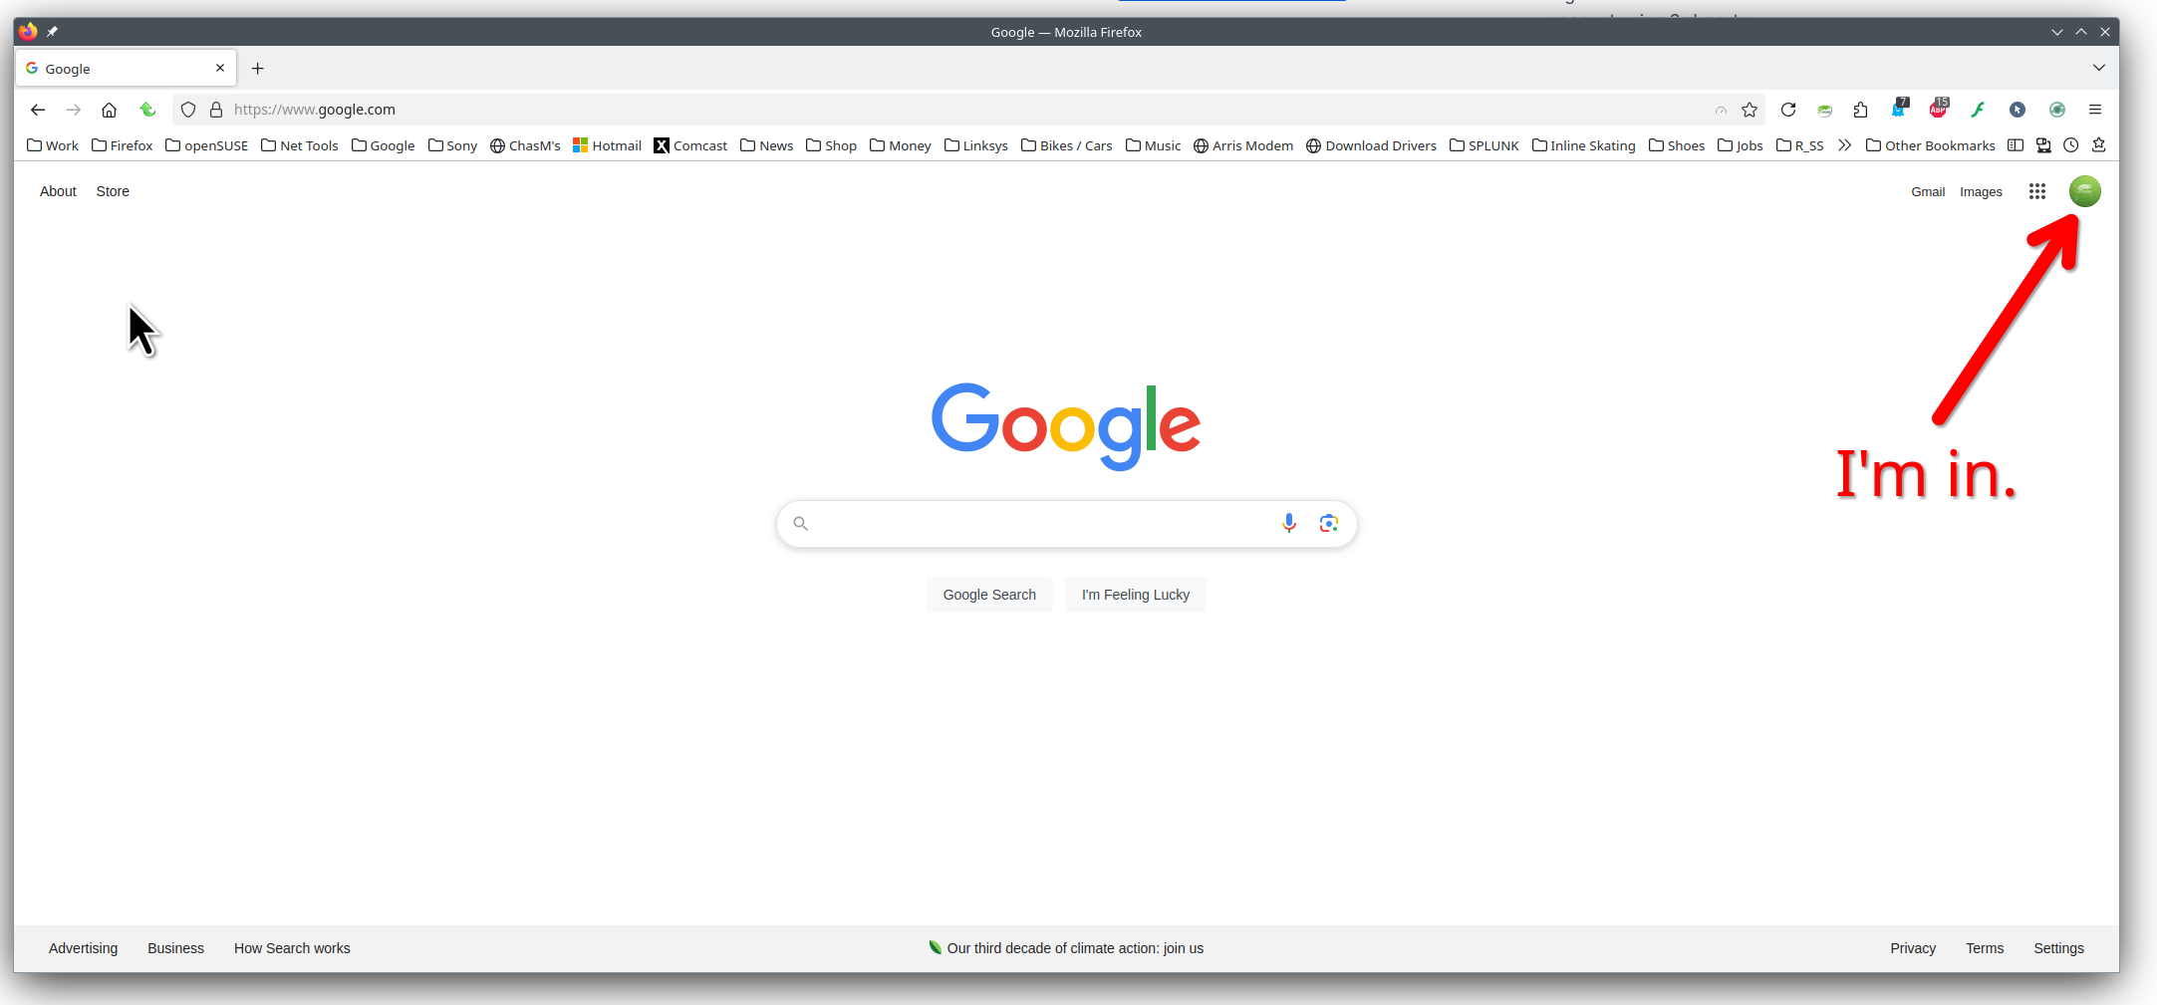Expand the Other Bookmarks folder

pyautogui.click(x=1931, y=145)
